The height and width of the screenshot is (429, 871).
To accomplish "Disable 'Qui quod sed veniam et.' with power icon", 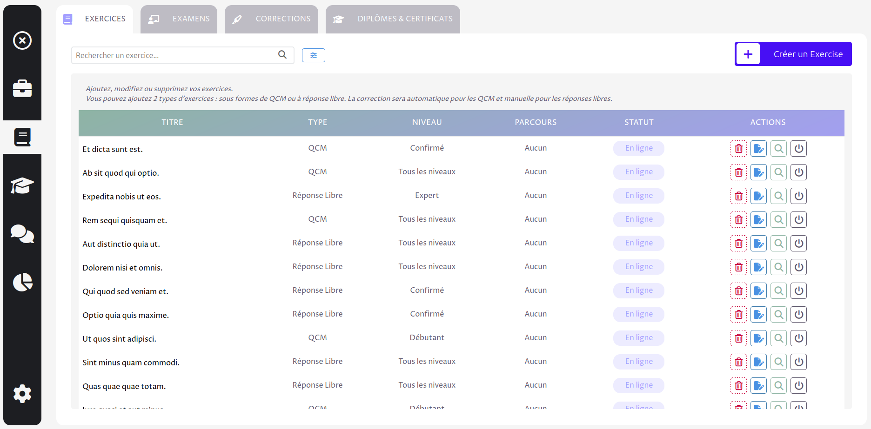I will tap(799, 290).
